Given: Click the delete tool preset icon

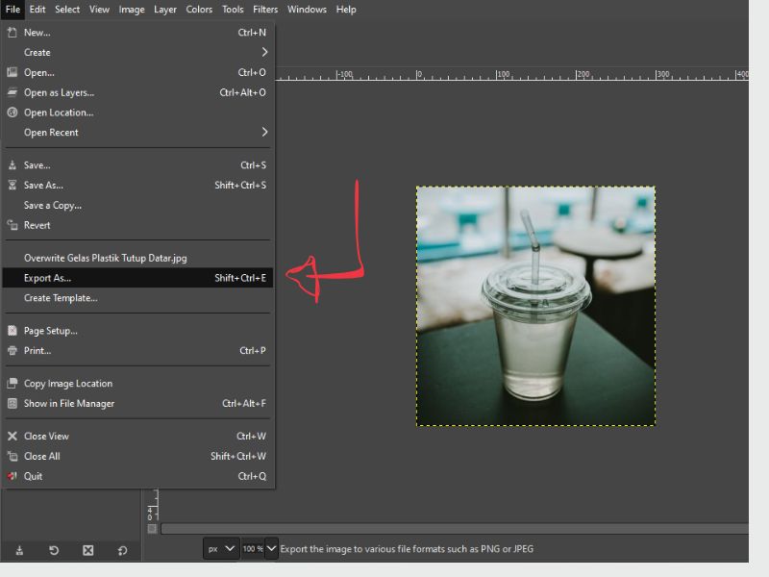Looking at the screenshot, I should (87, 550).
